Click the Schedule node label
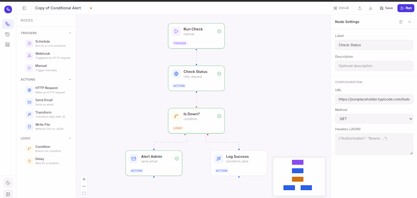This screenshot has width=417, height=198. (x=42, y=41)
